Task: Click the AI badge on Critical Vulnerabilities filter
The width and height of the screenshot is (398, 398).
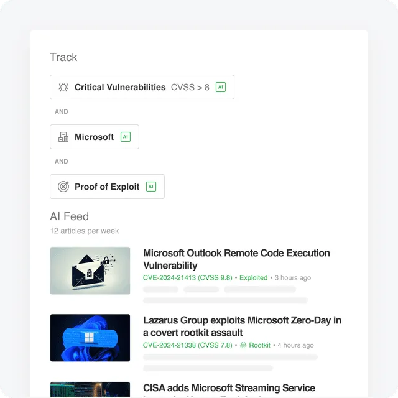Action: (221, 87)
